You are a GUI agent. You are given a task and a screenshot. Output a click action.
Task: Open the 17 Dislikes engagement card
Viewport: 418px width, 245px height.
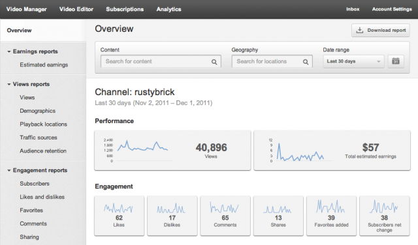[172, 216]
